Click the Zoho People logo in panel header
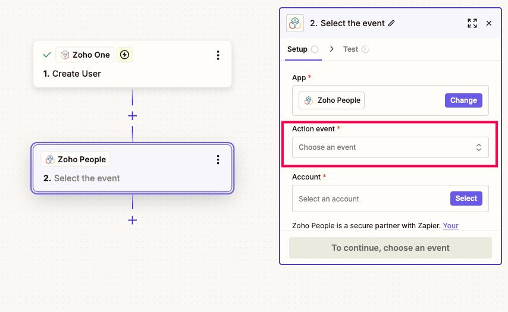This screenshot has width=508, height=312. [295, 23]
